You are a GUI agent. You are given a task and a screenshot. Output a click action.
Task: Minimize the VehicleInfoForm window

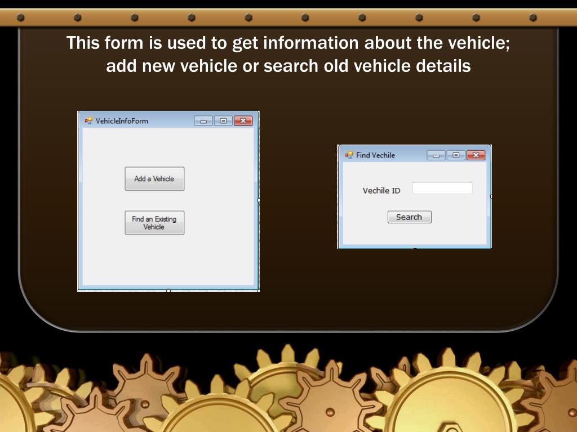pos(203,121)
